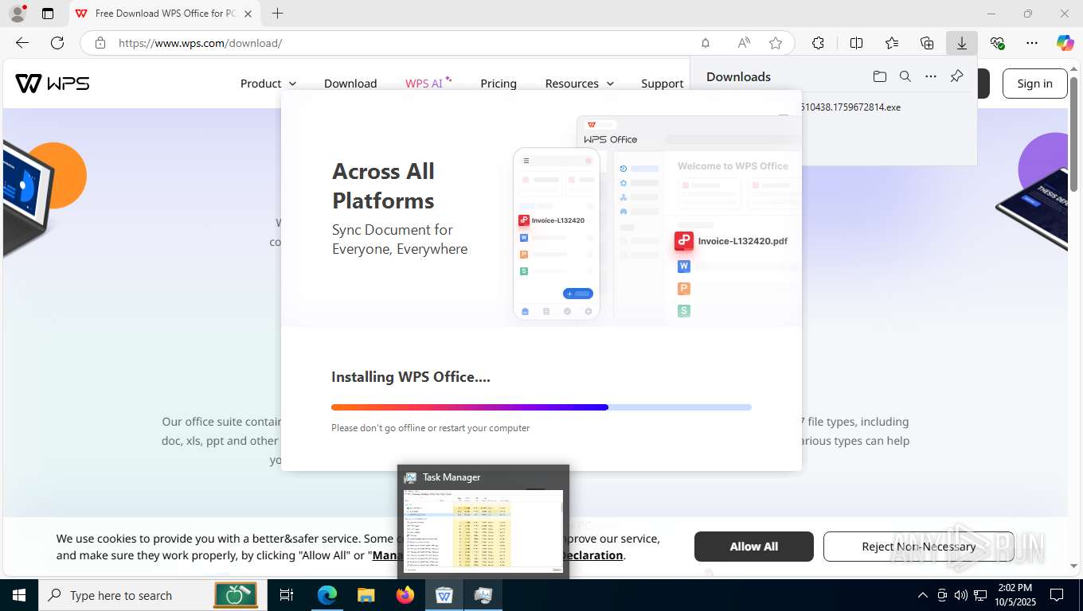This screenshot has width=1083, height=611.
Task: Close the WPS Office download tab
Action: tap(248, 14)
